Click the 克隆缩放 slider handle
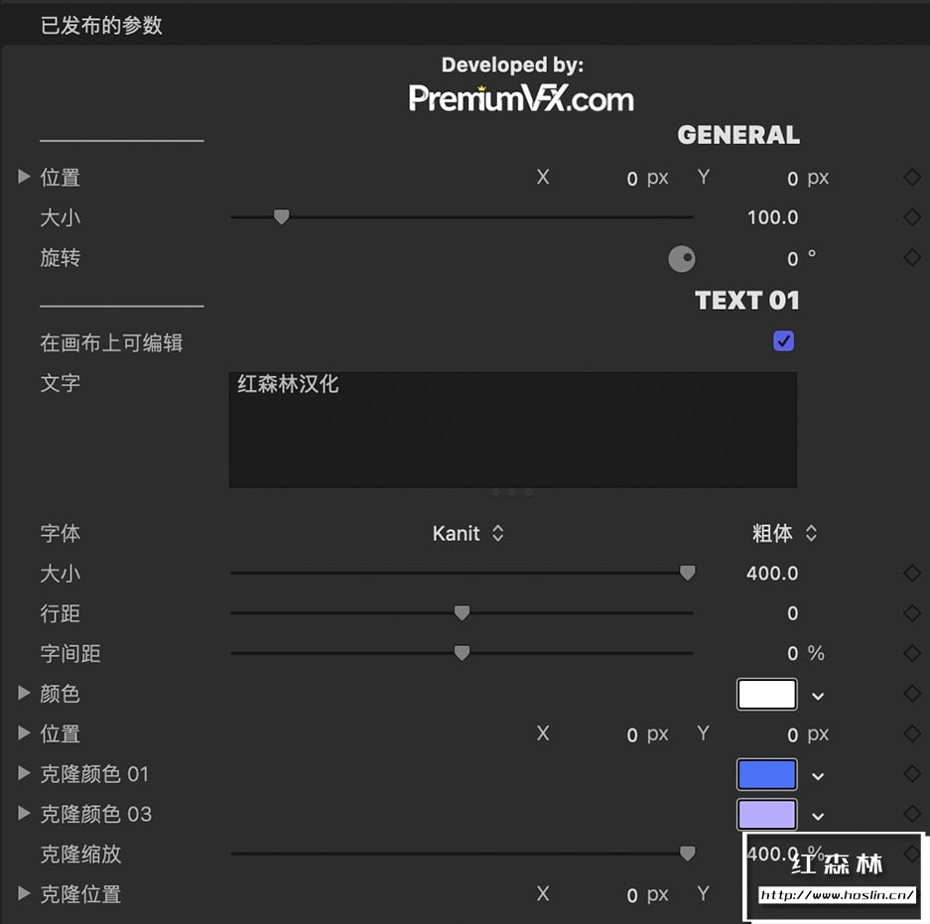 point(688,853)
